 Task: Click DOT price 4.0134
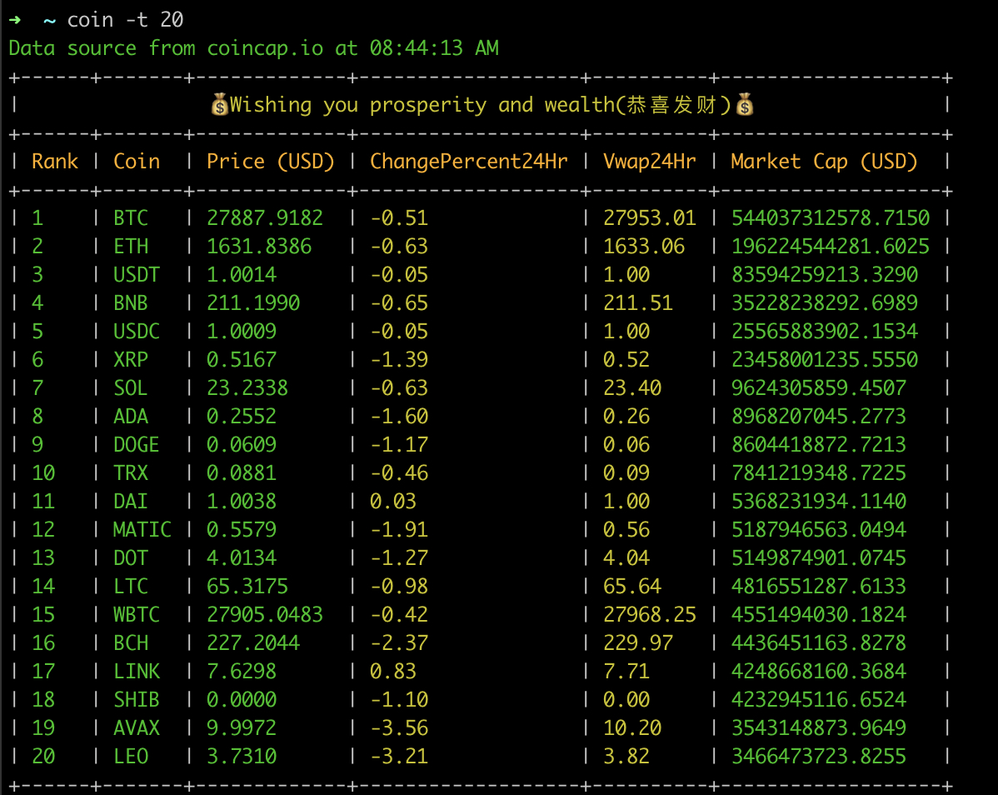click(242, 558)
